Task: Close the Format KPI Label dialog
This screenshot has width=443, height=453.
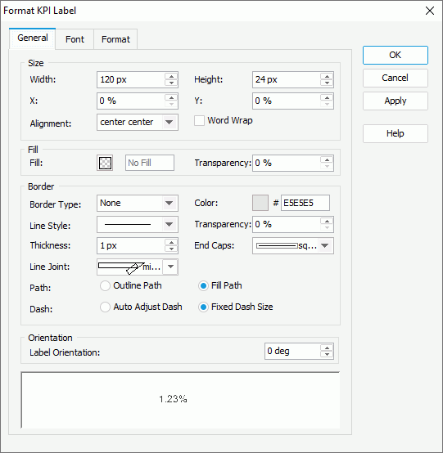Action: (x=430, y=11)
